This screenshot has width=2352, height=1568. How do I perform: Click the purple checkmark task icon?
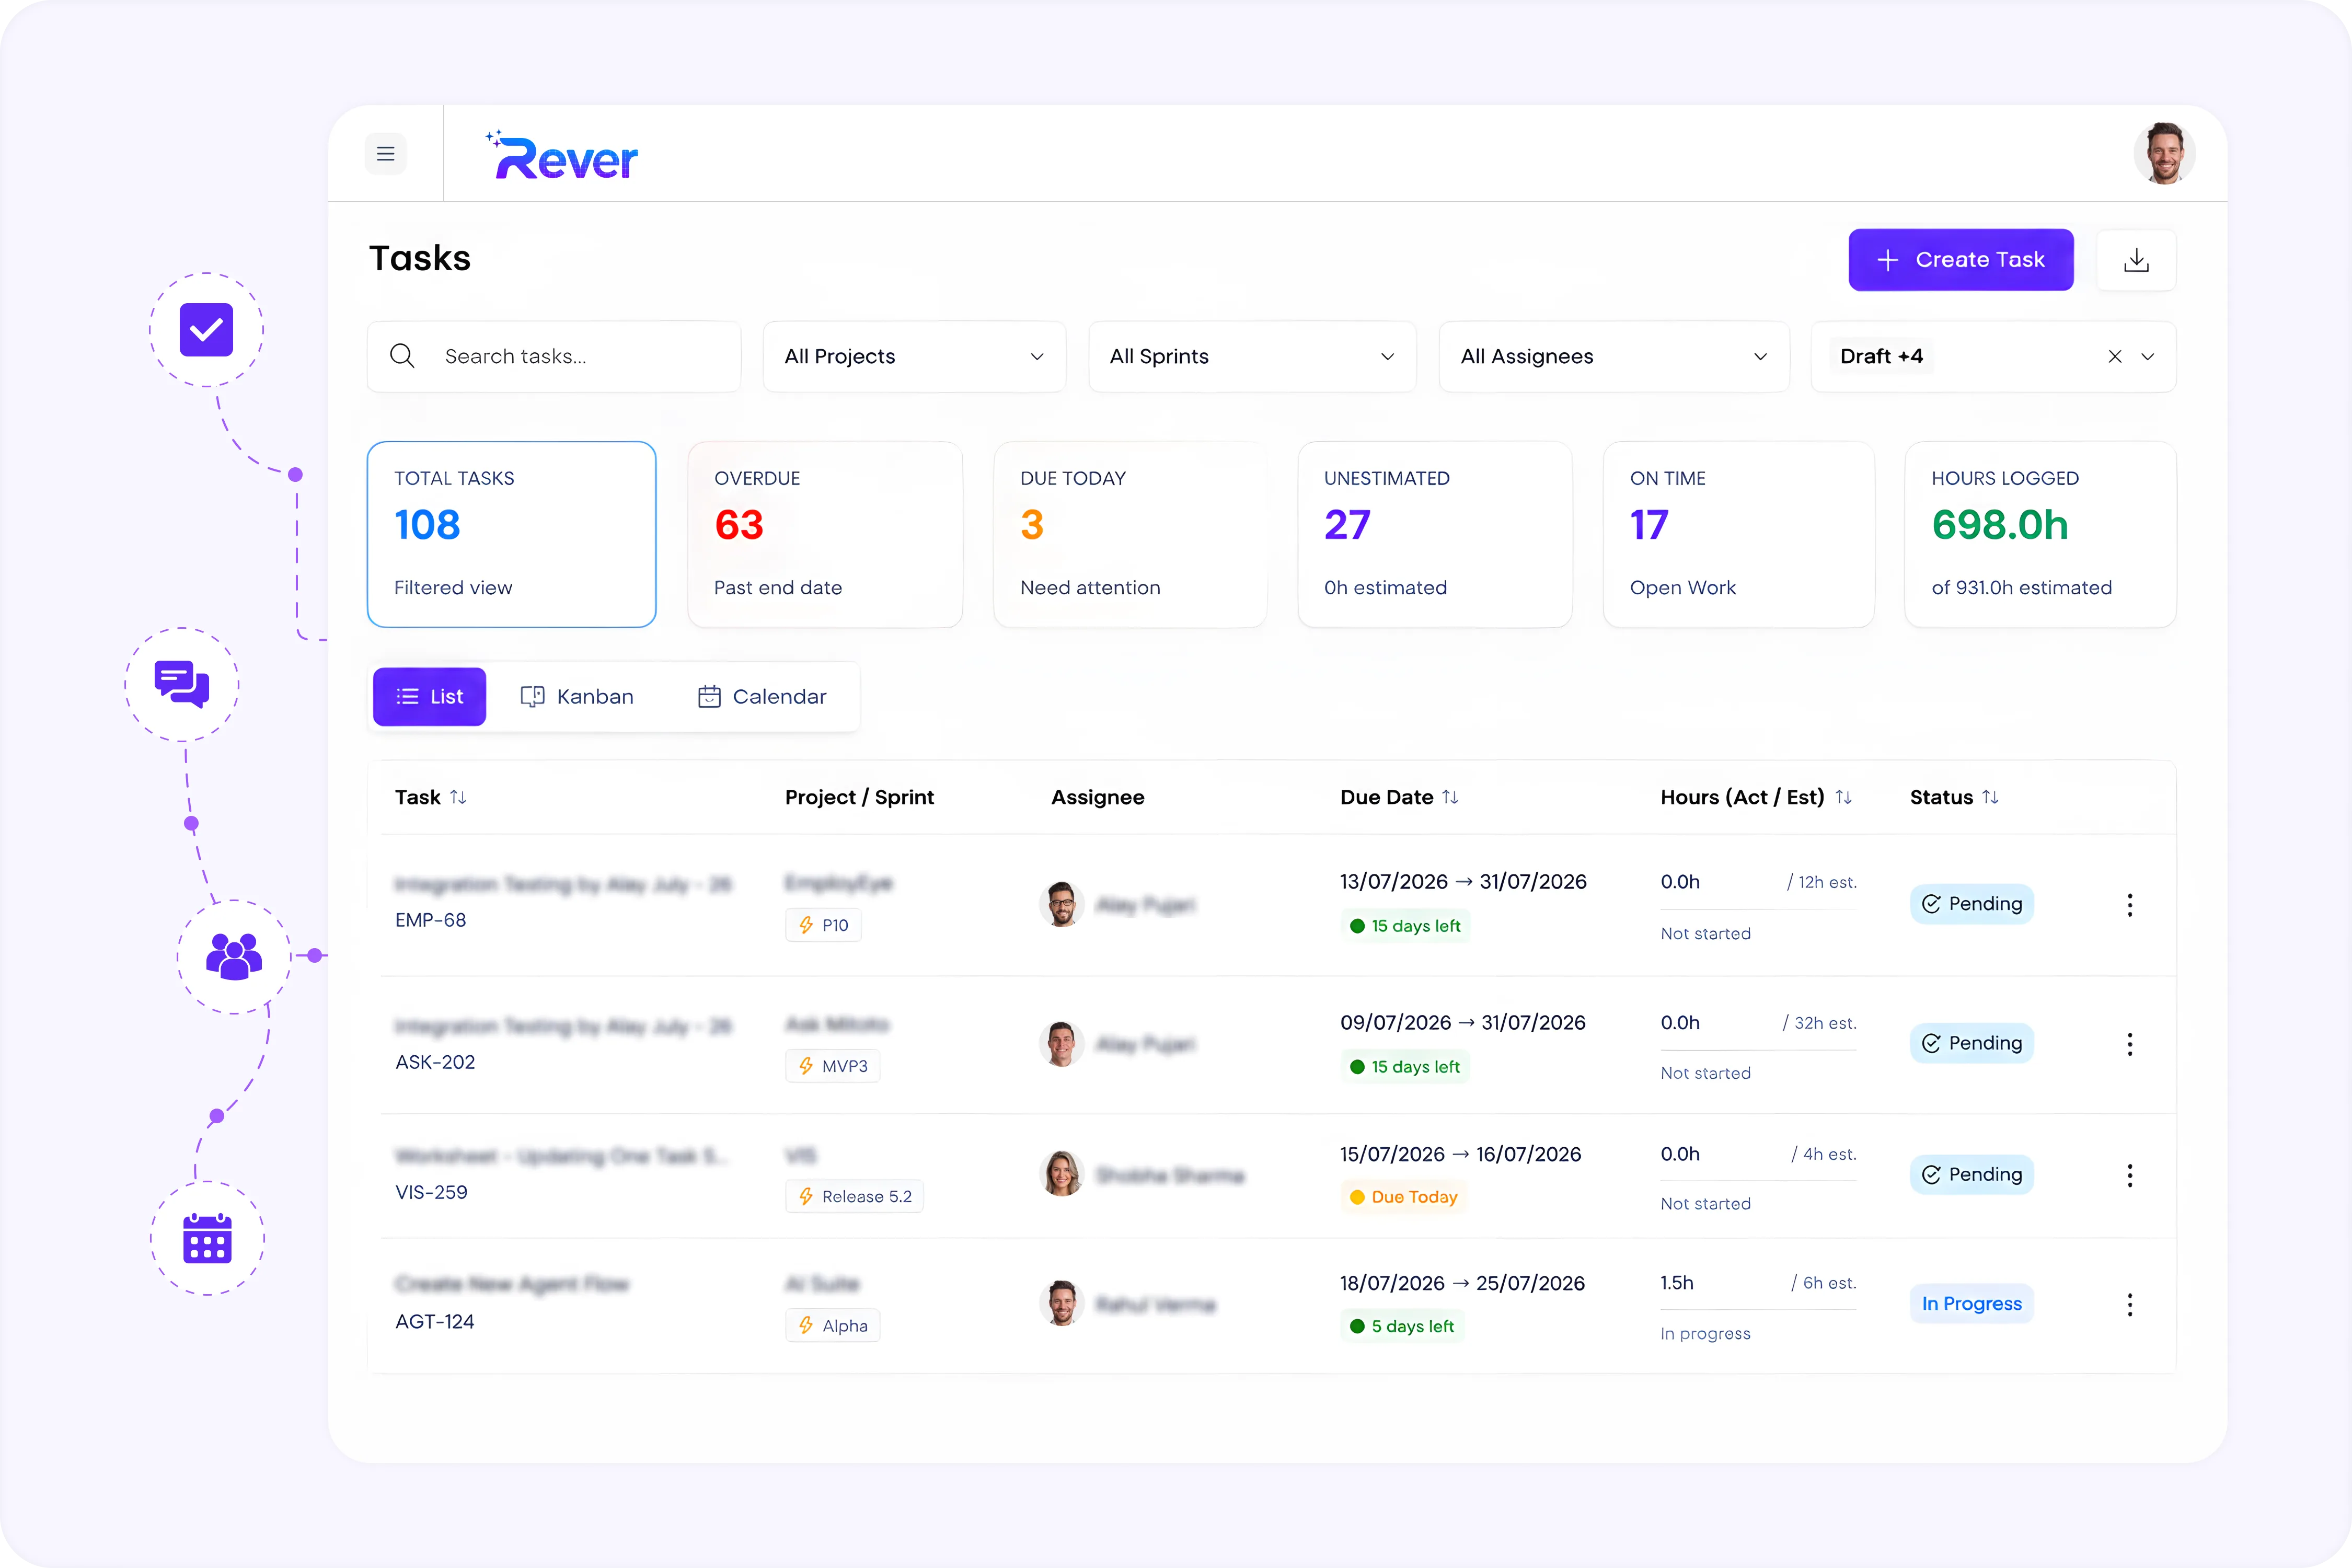206,329
